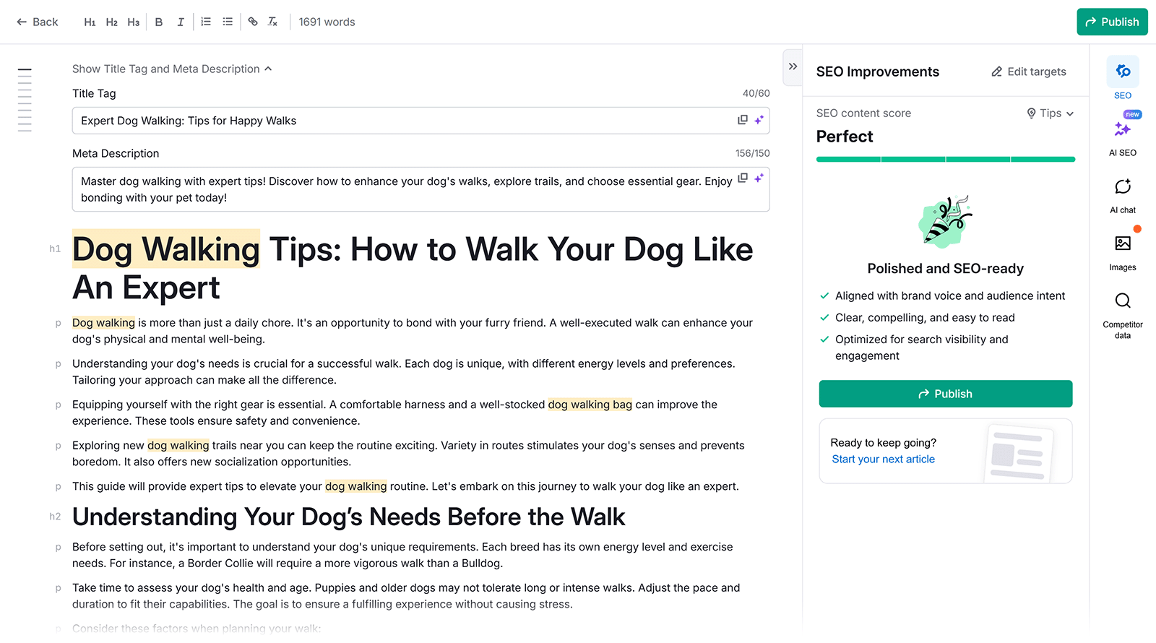This screenshot has height=643, width=1156.
Task: Insert a numbered list
Action: [x=206, y=22]
